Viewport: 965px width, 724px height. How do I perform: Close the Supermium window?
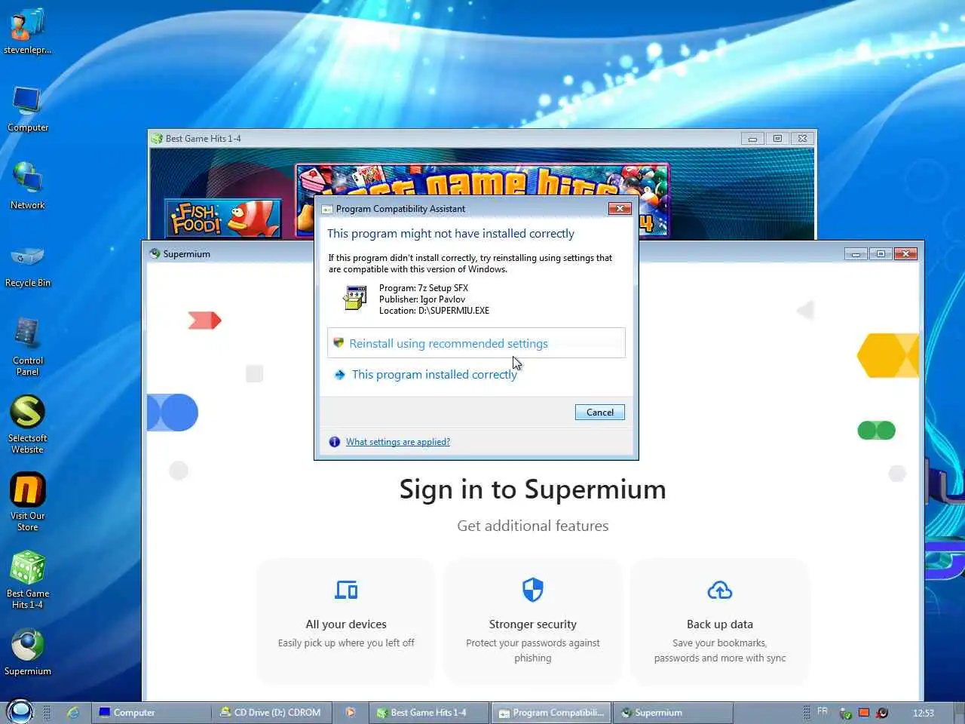click(x=906, y=254)
